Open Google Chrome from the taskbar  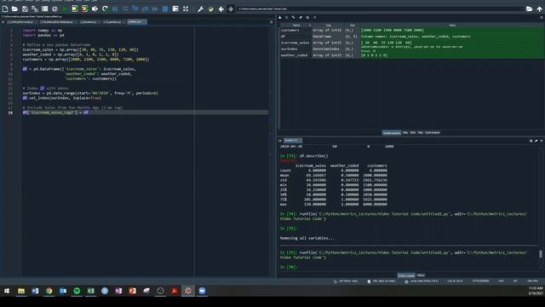(49, 291)
